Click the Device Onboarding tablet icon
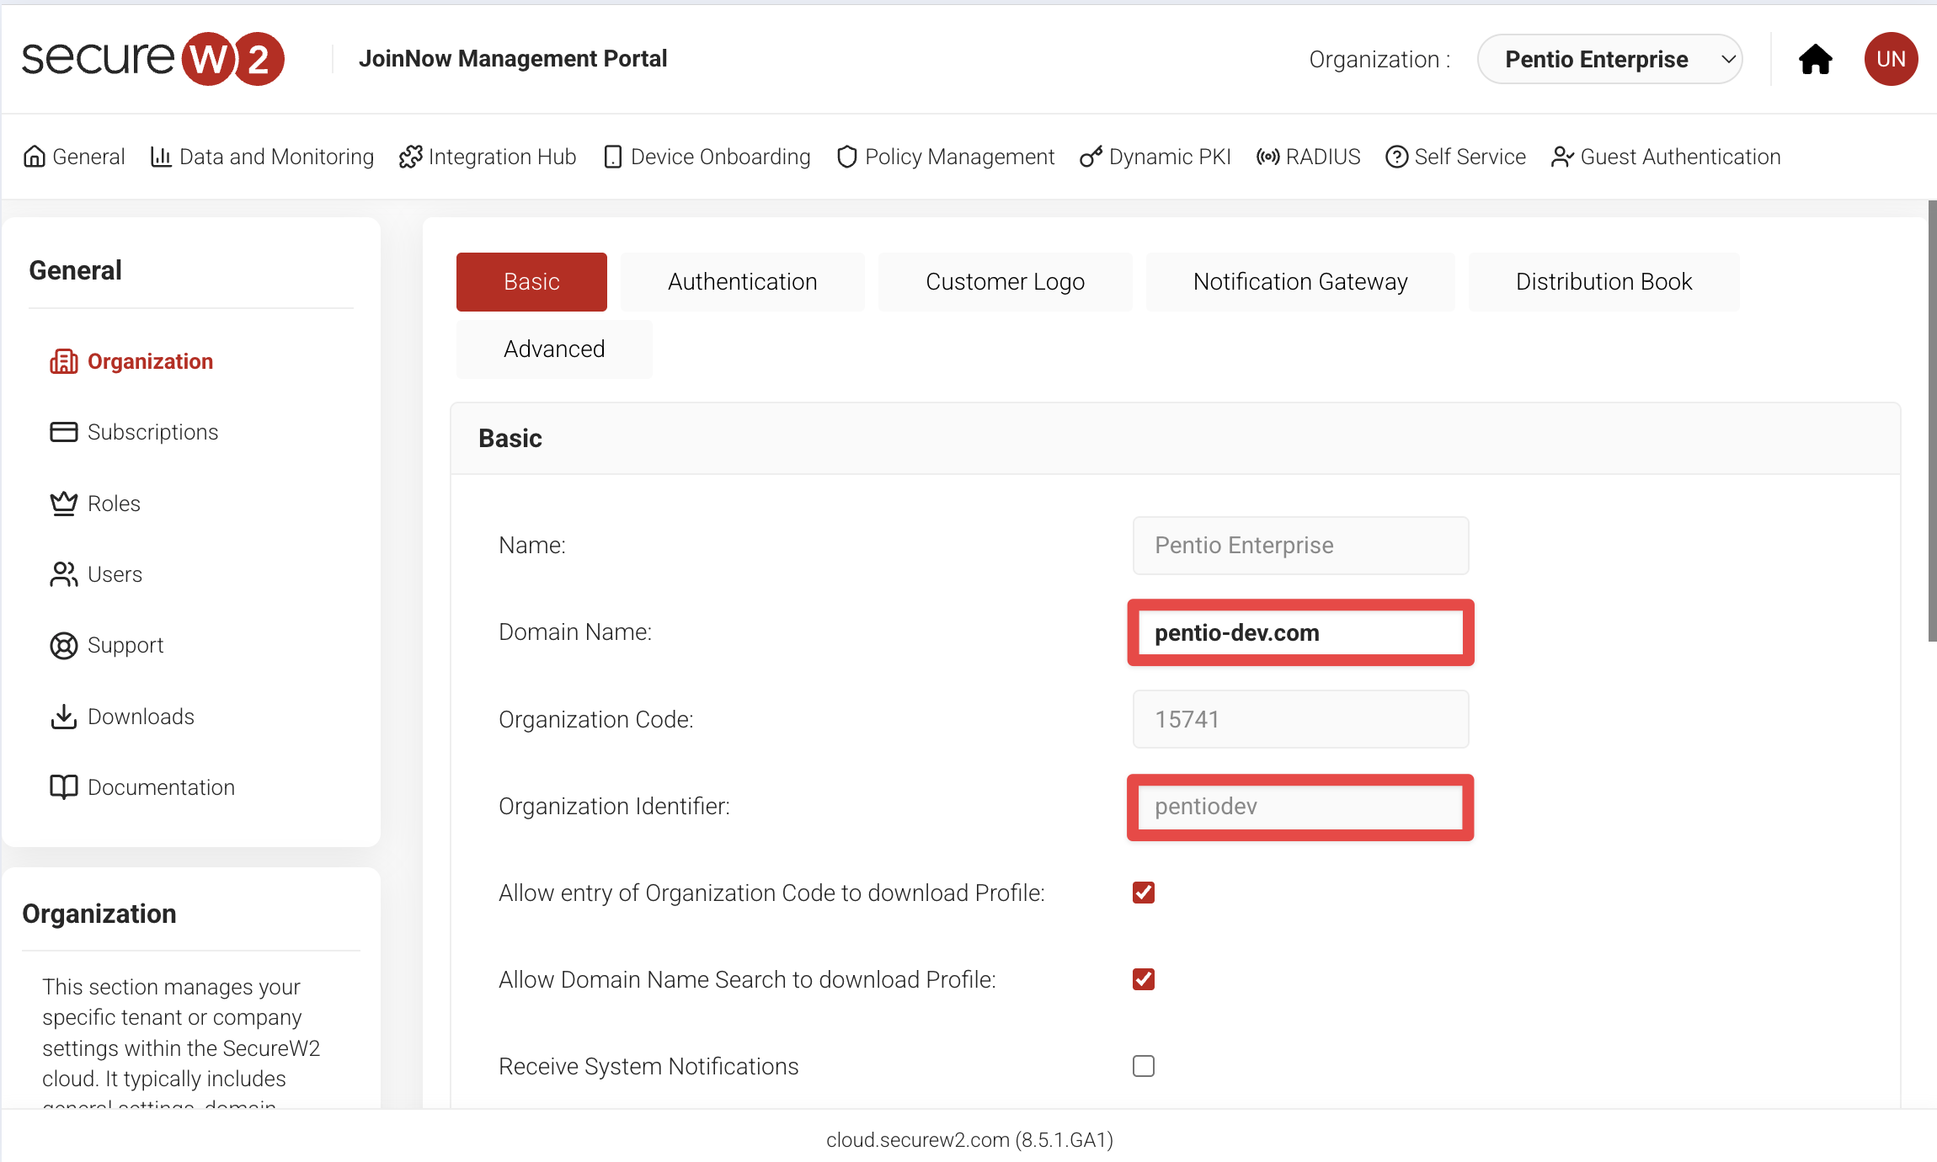The image size is (1937, 1162). pos(613,157)
